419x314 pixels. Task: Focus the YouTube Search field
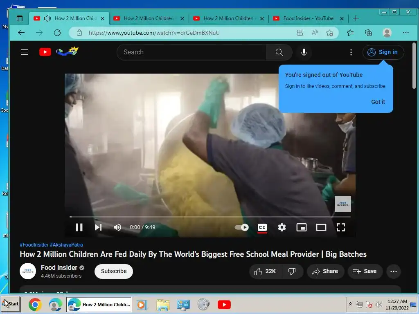point(191,52)
